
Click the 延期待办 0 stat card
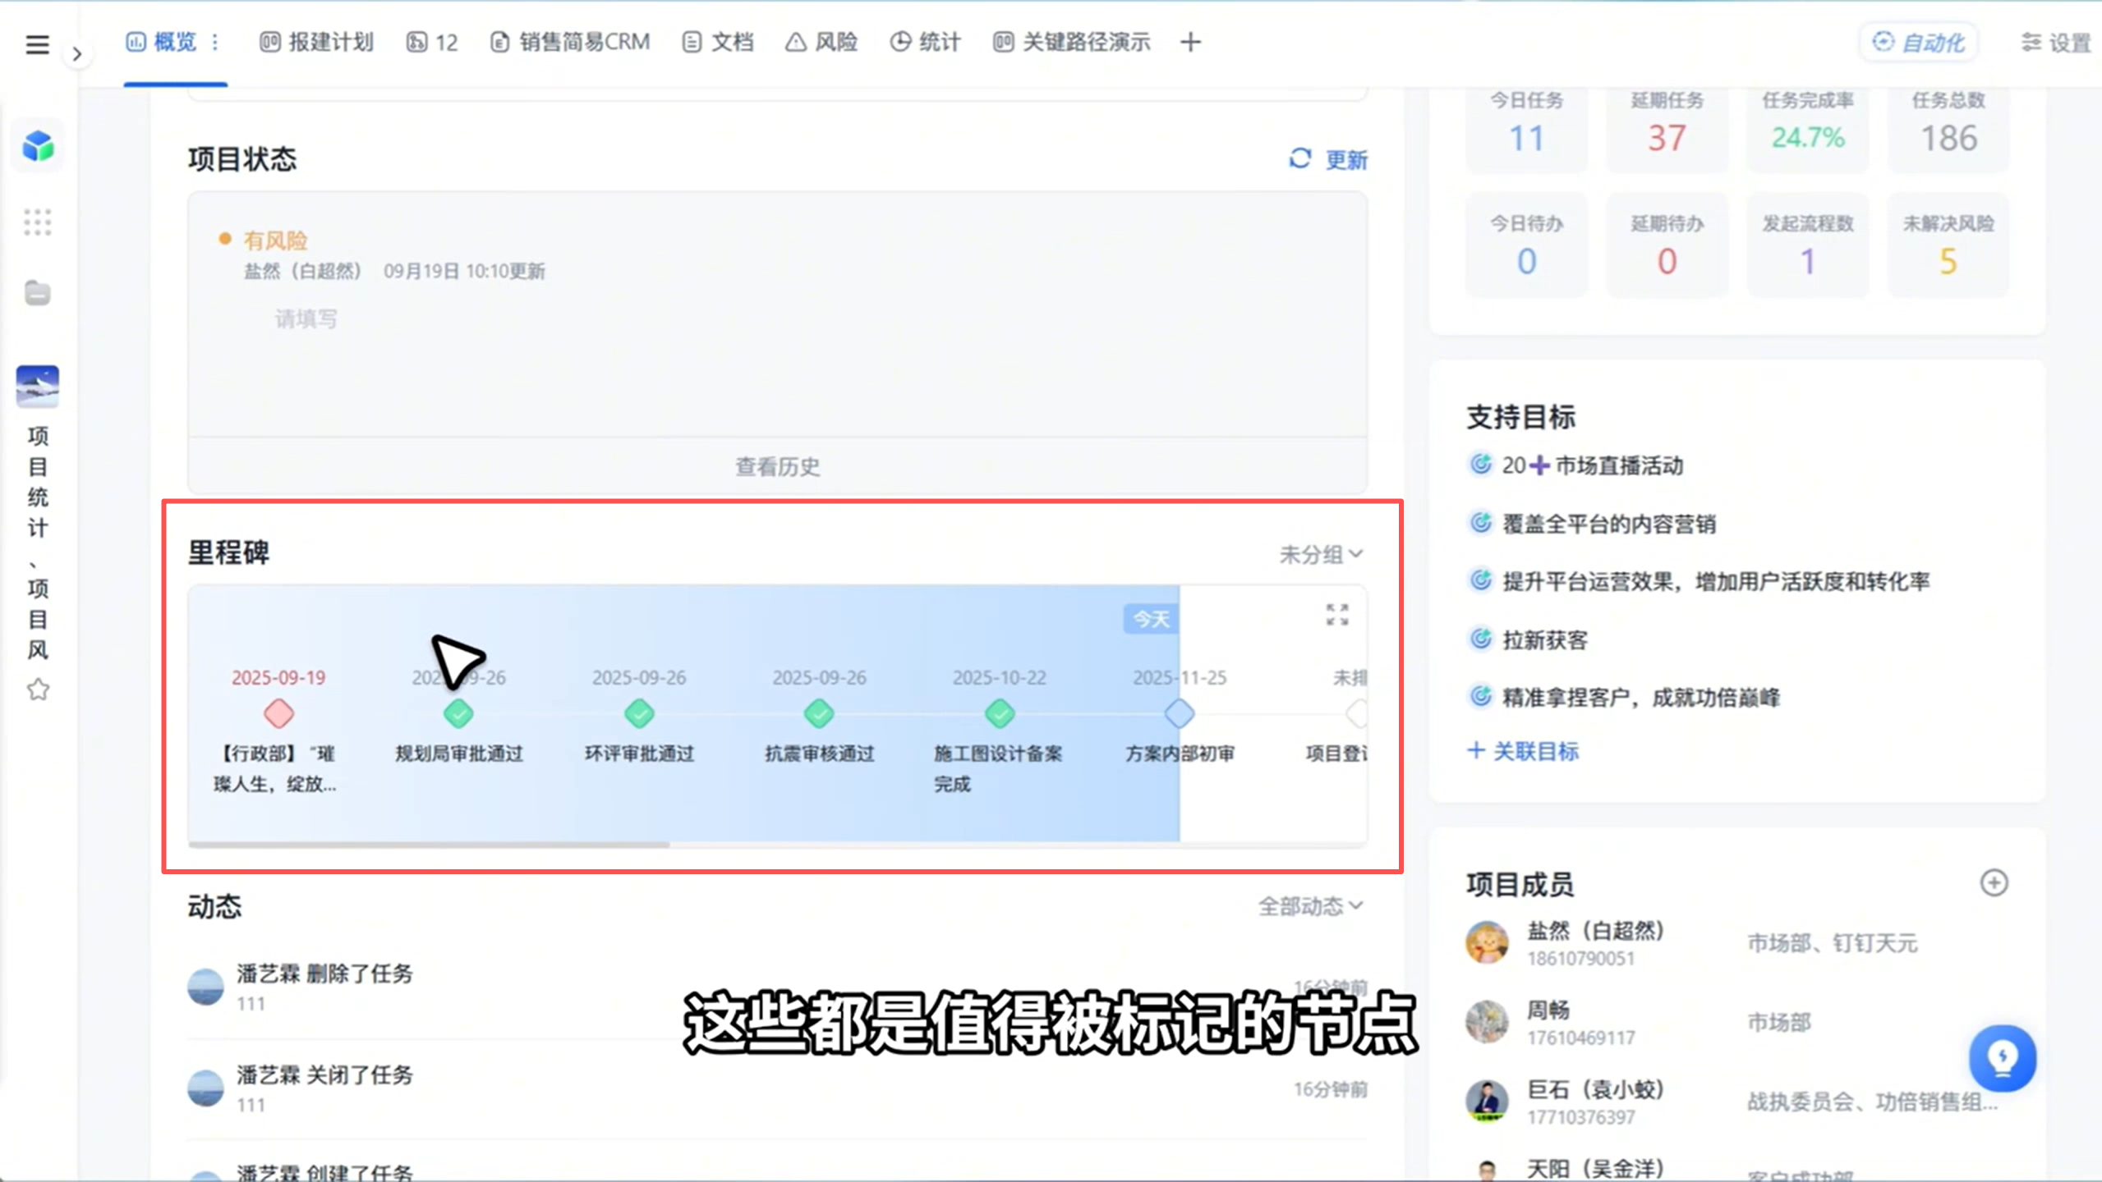1667,245
